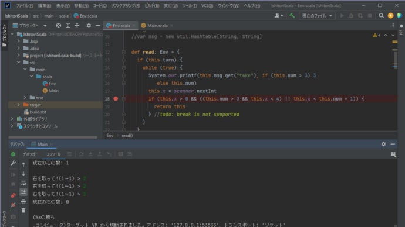Hide the debug tool window
This screenshot has width=405, height=227.
(393, 144)
